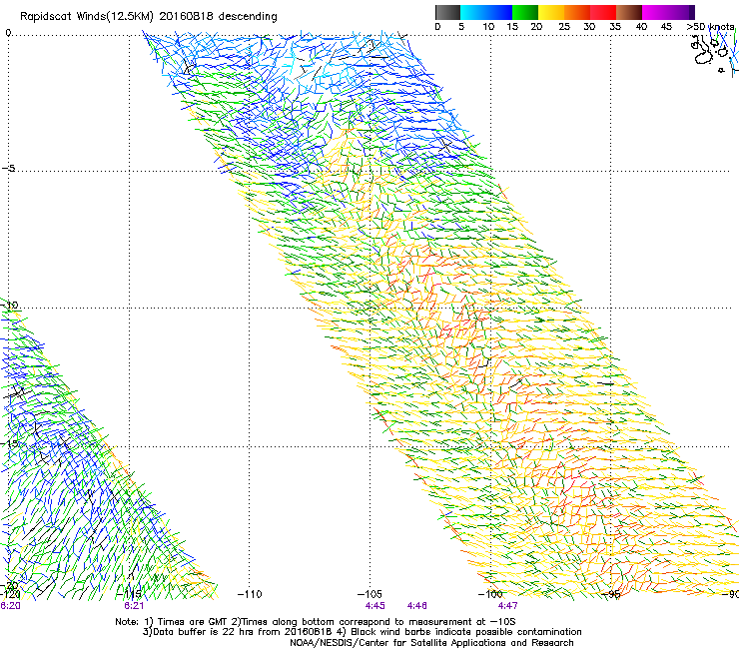This screenshot has width=739, height=649.
Task: Click the "15" label under the color scale
Action: [x=512, y=27]
